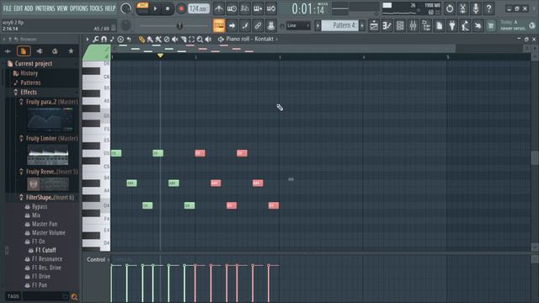Toggle the loop recording button
Screen dimensions: 539x303
[271, 8]
